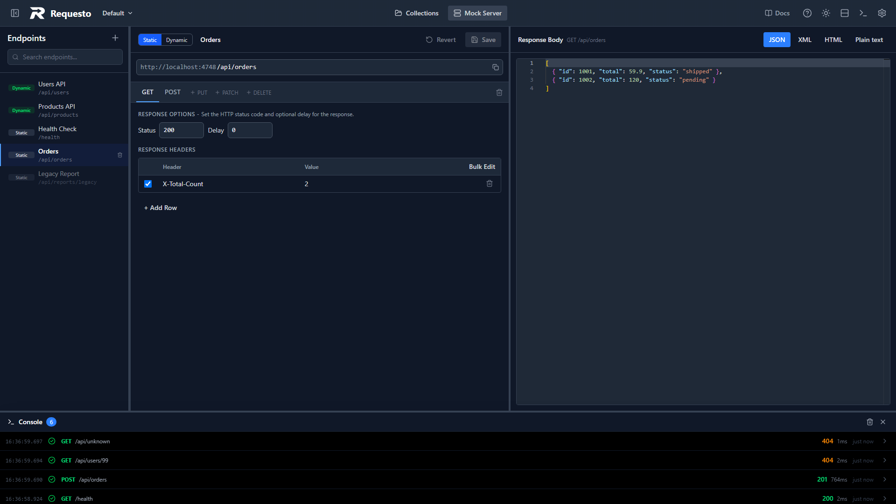
Task: Delete Orders endpoint from sidebar trash icon
Action: [x=120, y=155]
